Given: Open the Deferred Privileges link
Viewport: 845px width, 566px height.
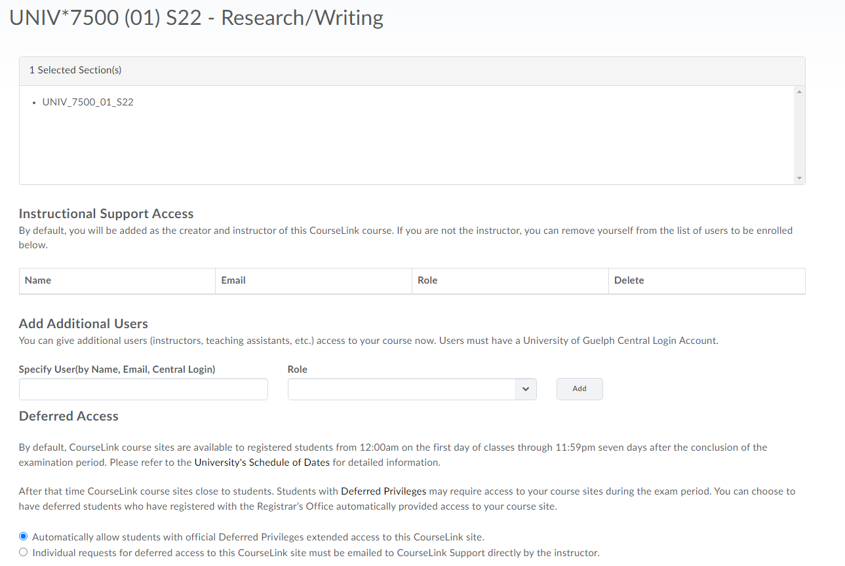Looking at the screenshot, I should (383, 491).
